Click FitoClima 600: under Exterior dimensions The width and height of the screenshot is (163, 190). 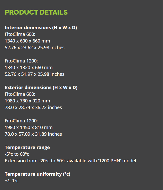[20, 94]
